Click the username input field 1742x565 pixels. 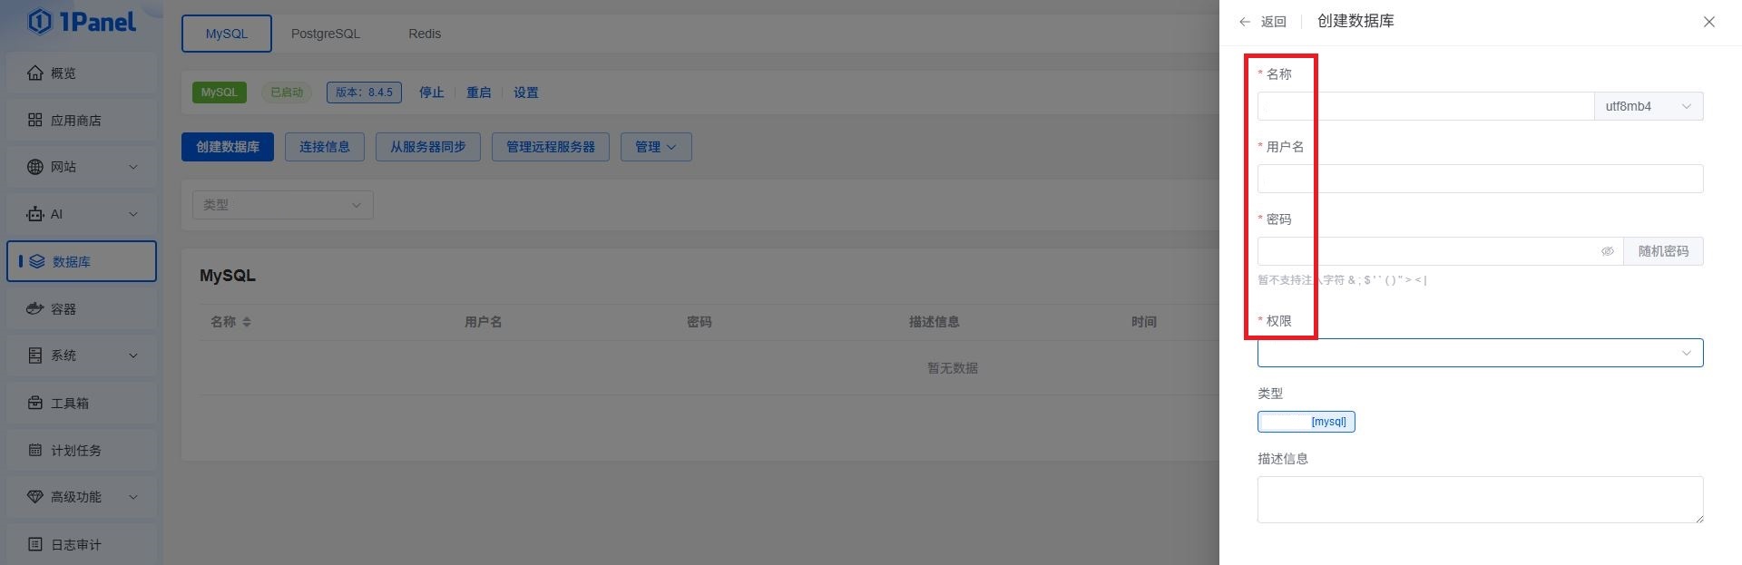(1480, 179)
